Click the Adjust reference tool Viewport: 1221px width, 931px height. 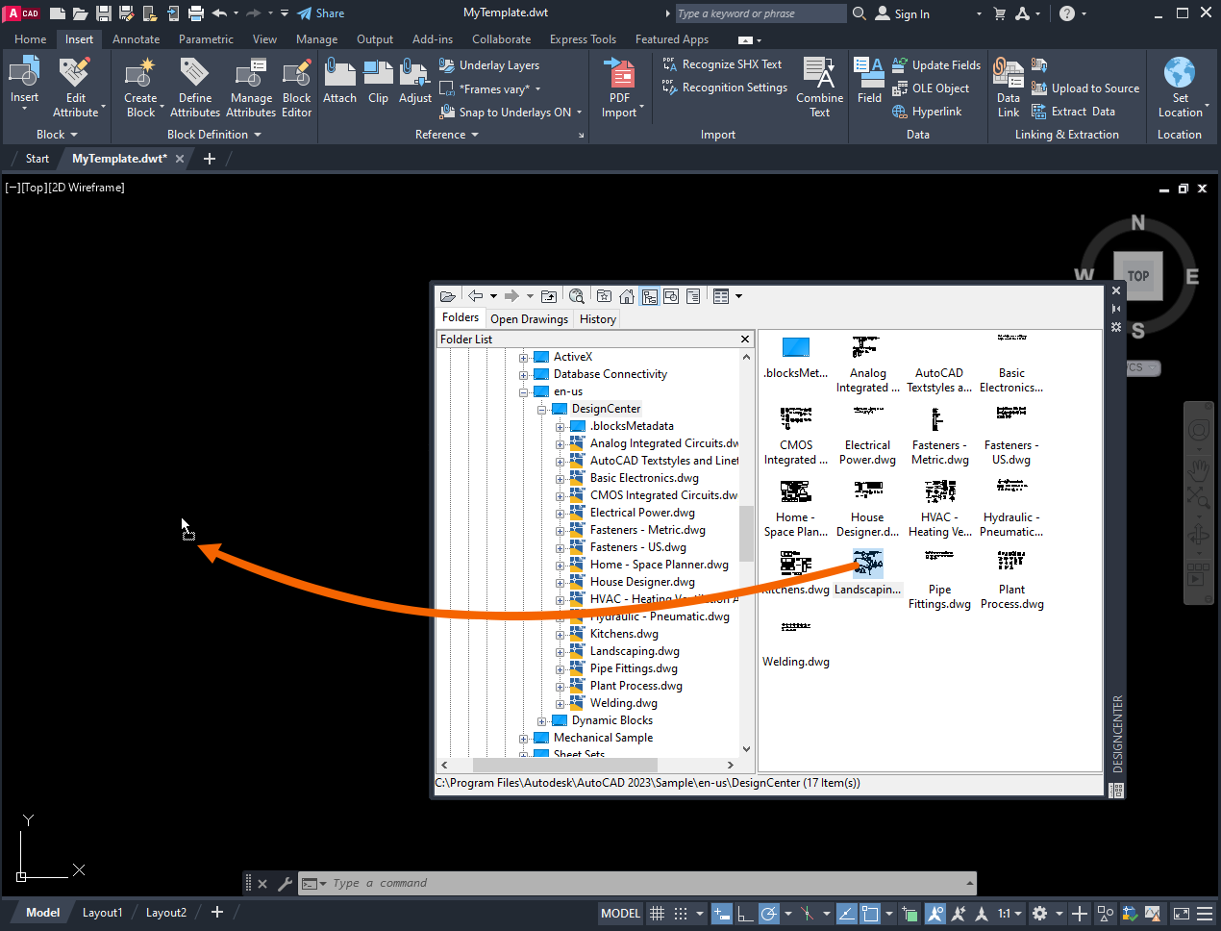[414, 80]
